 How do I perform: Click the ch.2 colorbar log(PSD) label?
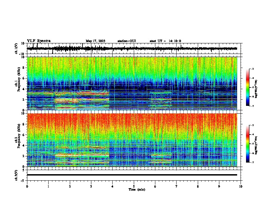256,145
